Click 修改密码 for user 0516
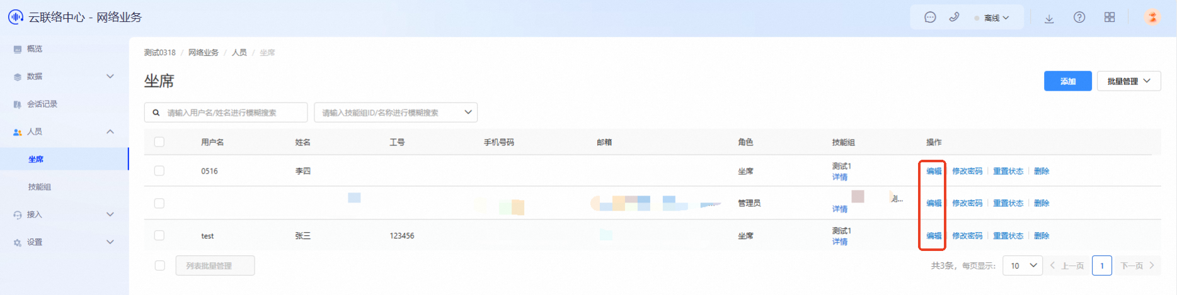 967,171
